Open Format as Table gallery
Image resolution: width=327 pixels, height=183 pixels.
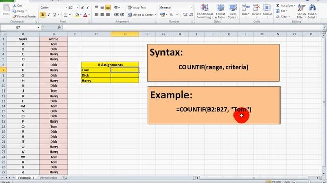[220, 11]
